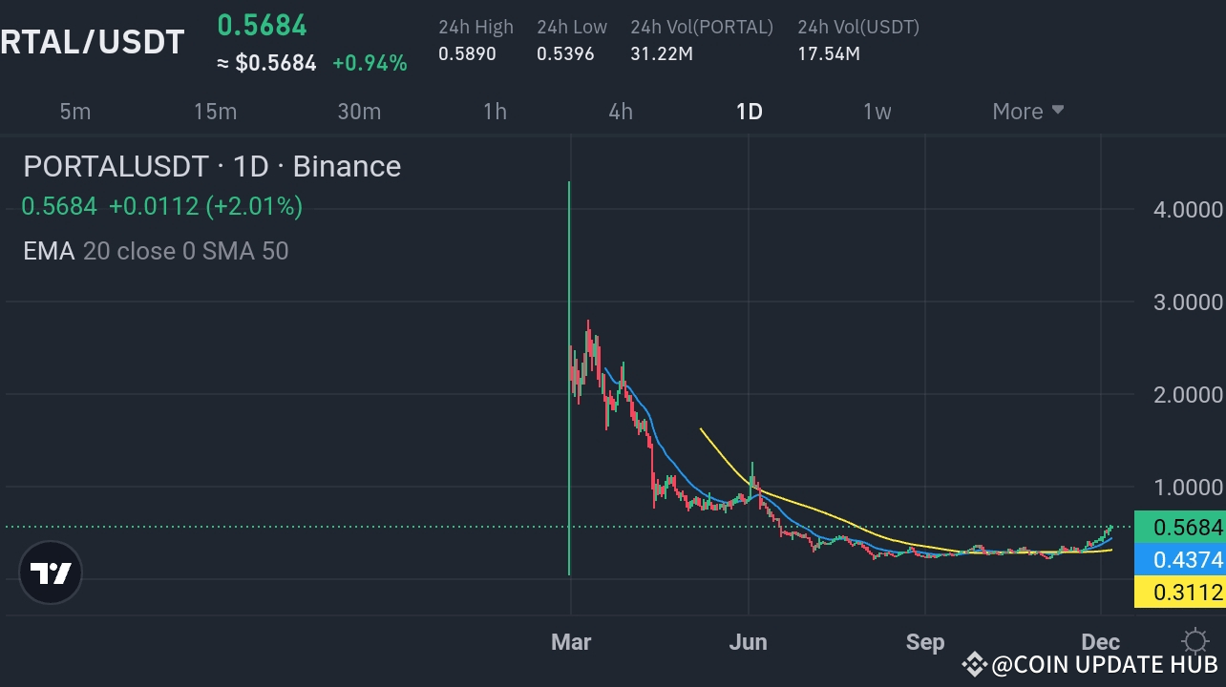The width and height of the screenshot is (1226, 687).
Task: Select the 4h timeframe
Action: (621, 112)
